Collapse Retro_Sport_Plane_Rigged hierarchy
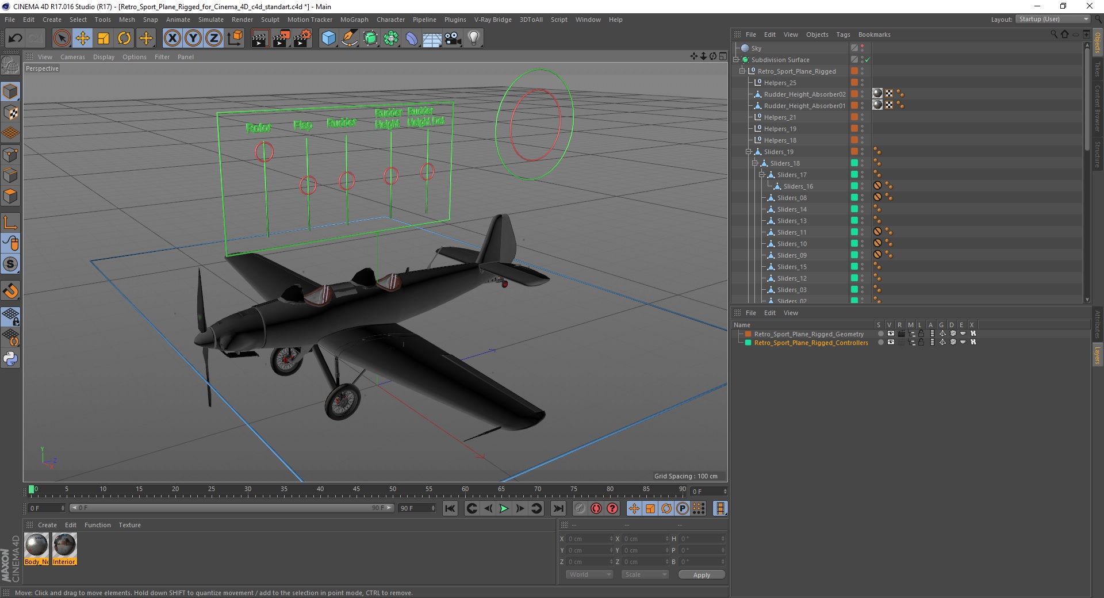This screenshot has height=598, width=1104. 742,71
